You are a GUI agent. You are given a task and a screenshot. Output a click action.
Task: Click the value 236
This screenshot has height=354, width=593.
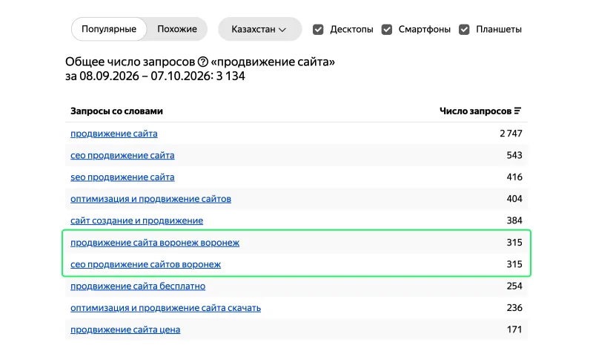click(514, 308)
